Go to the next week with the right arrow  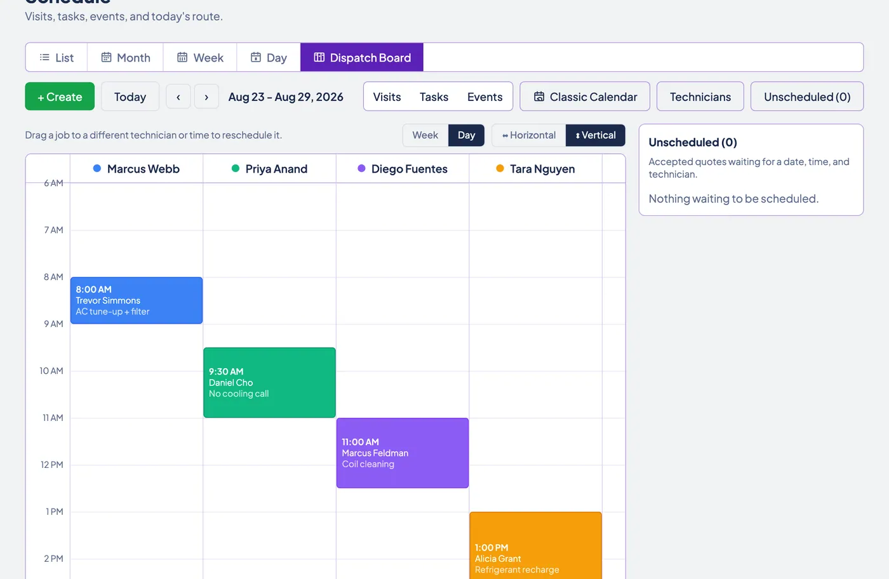coord(206,97)
